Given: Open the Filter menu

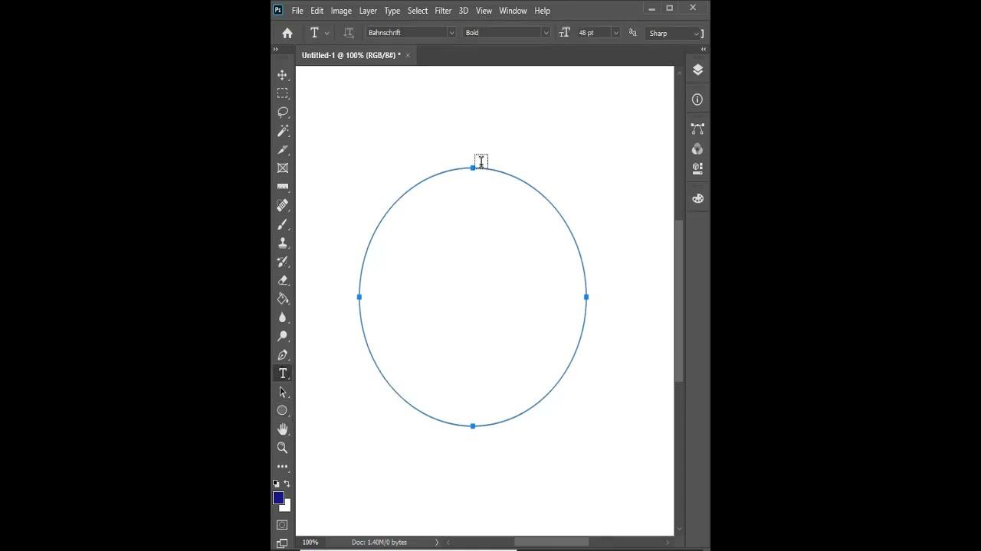Looking at the screenshot, I should pyautogui.click(x=443, y=11).
